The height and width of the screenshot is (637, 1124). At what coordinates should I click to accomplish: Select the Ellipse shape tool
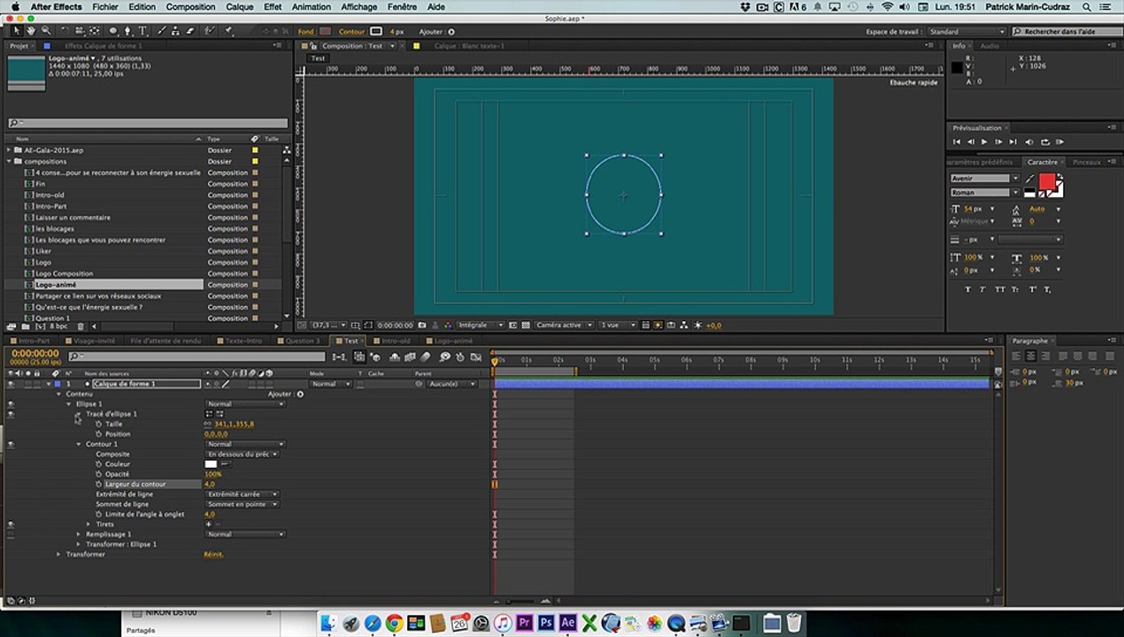click(113, 31)
